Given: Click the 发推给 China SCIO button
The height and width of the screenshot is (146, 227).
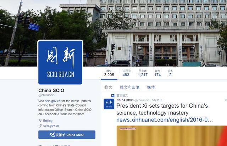Looking at the screenshot, I should pos(67,135).
